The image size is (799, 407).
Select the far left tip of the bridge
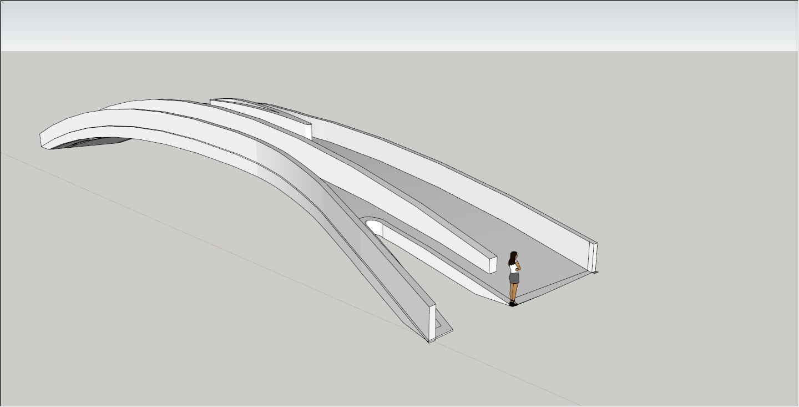(x=43, y=140)
